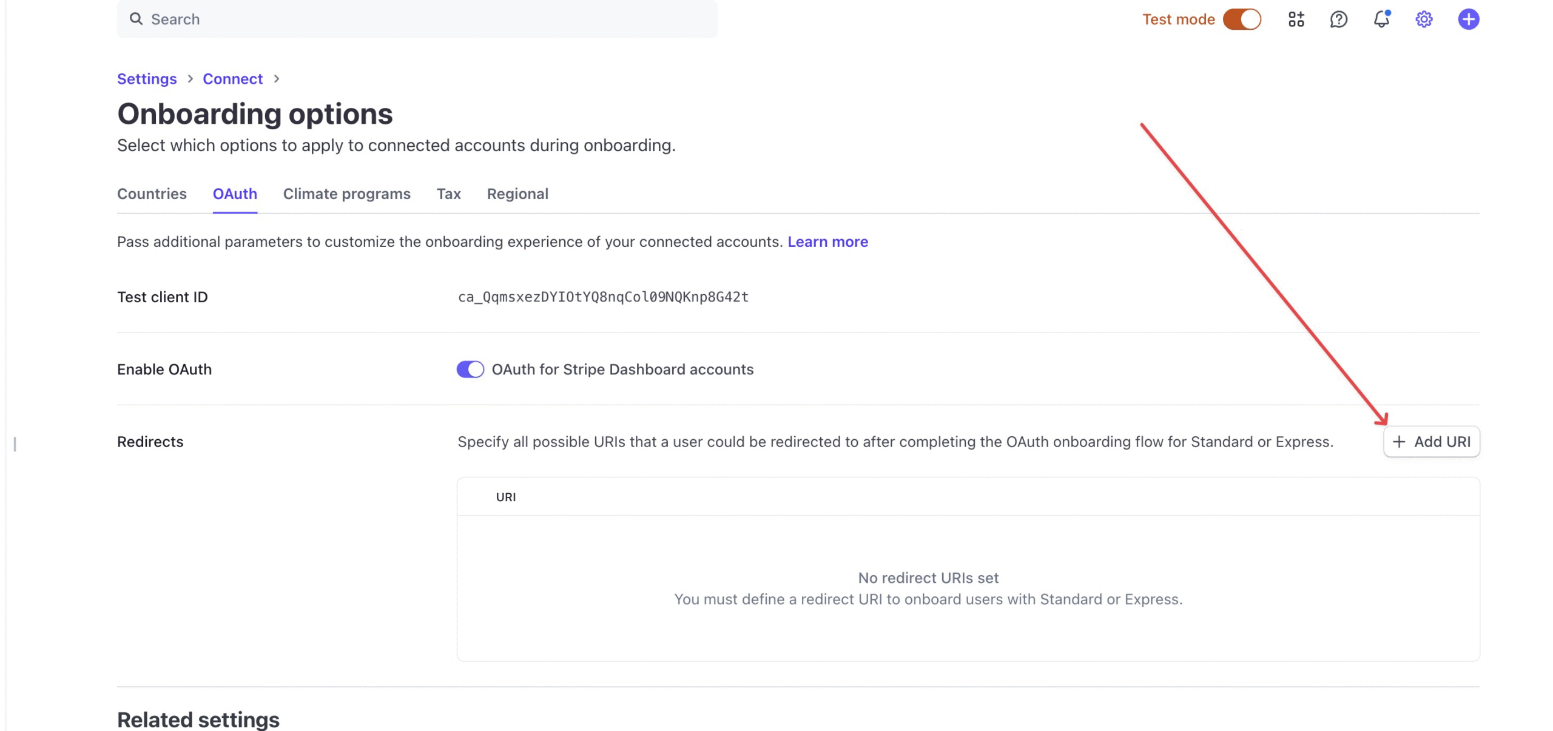Open the help question mark icon
This screenshot has width=1553, height=731.
1338,19
